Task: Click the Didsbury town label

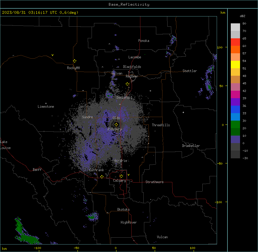Action: (x=115, y=129)
